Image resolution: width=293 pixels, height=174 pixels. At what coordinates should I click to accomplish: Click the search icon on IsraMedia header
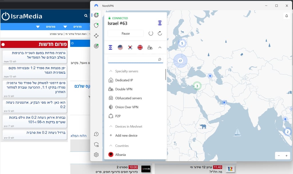point(86,16)
